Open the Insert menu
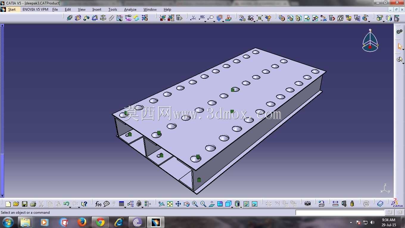This screenshot has width=405, height=228. (97, 9)
